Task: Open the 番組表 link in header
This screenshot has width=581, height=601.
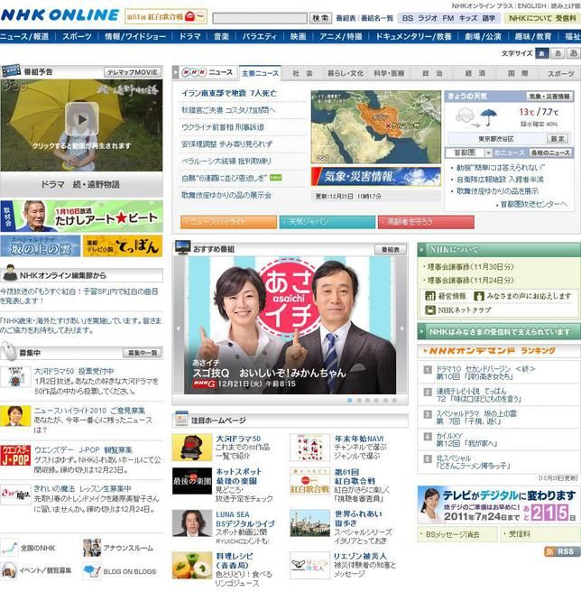Action: [346, 18]
